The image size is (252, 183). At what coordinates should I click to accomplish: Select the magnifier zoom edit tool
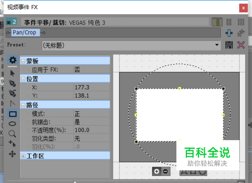point(12,134)
